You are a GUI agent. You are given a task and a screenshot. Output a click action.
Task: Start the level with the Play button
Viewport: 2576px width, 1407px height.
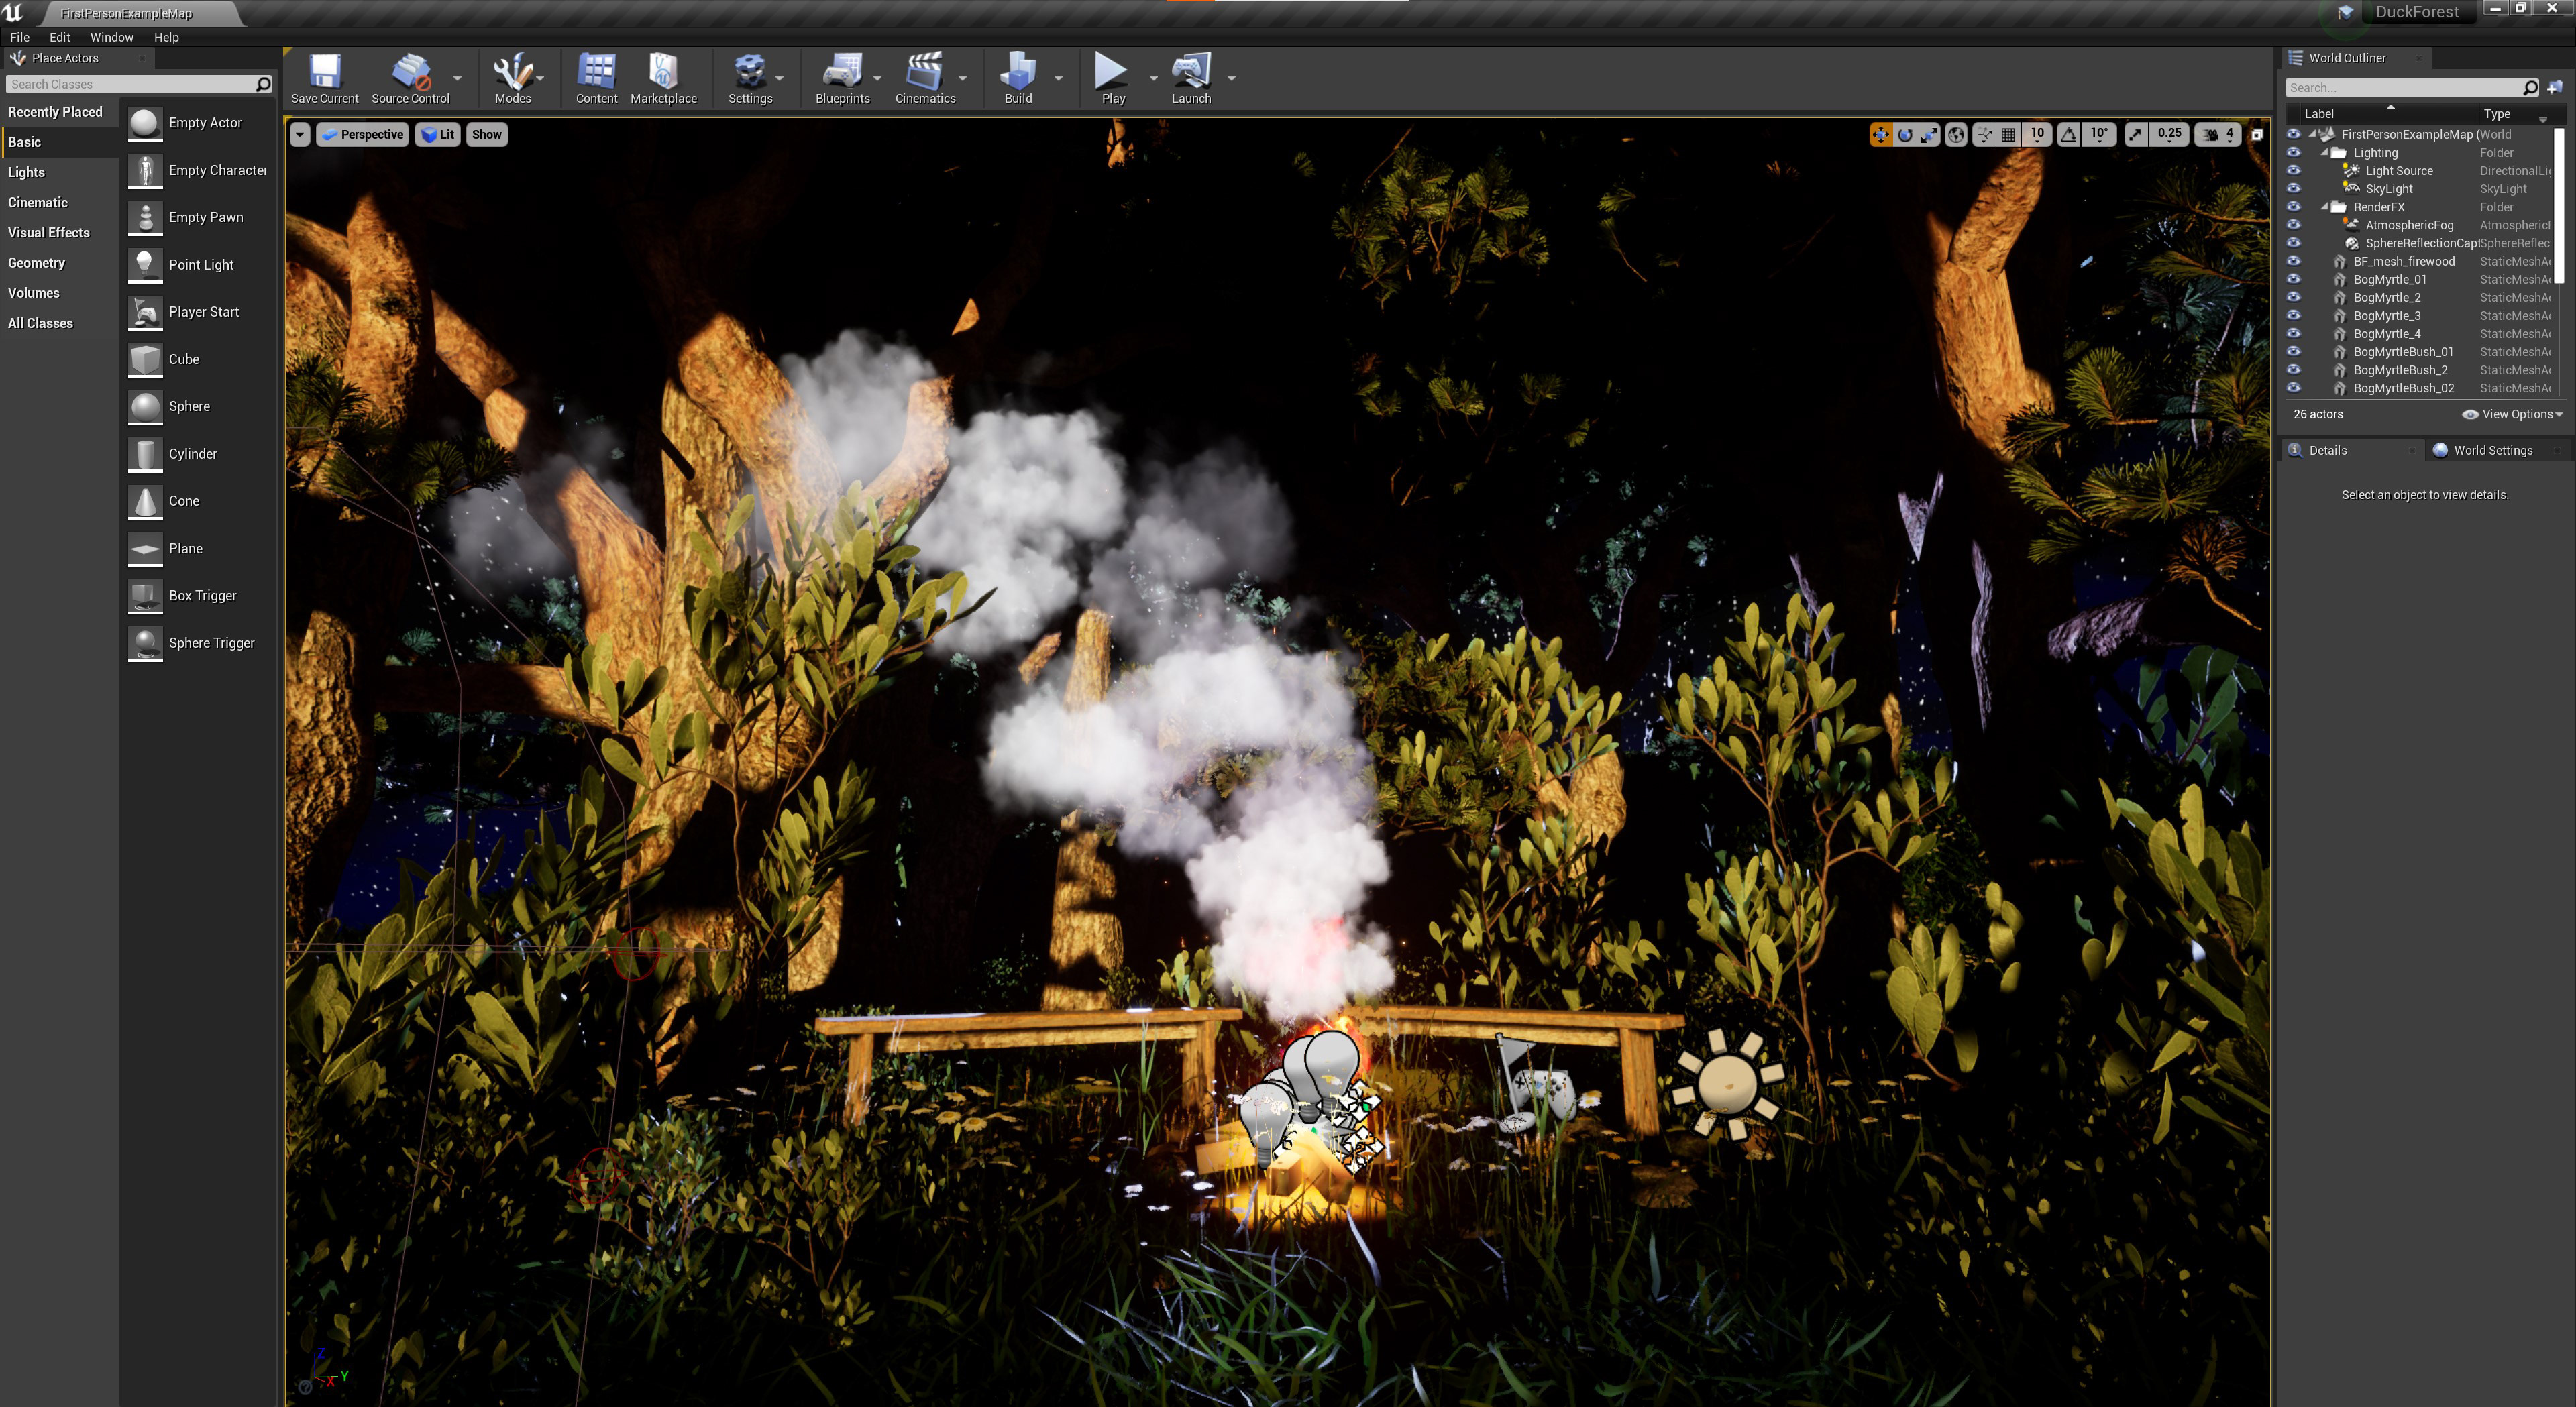[x=1112, y=78]
